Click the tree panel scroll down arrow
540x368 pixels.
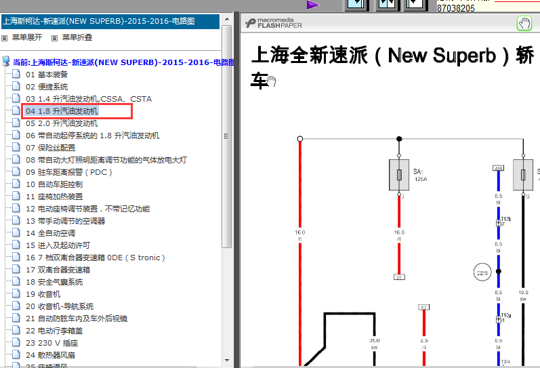point(226,361)
